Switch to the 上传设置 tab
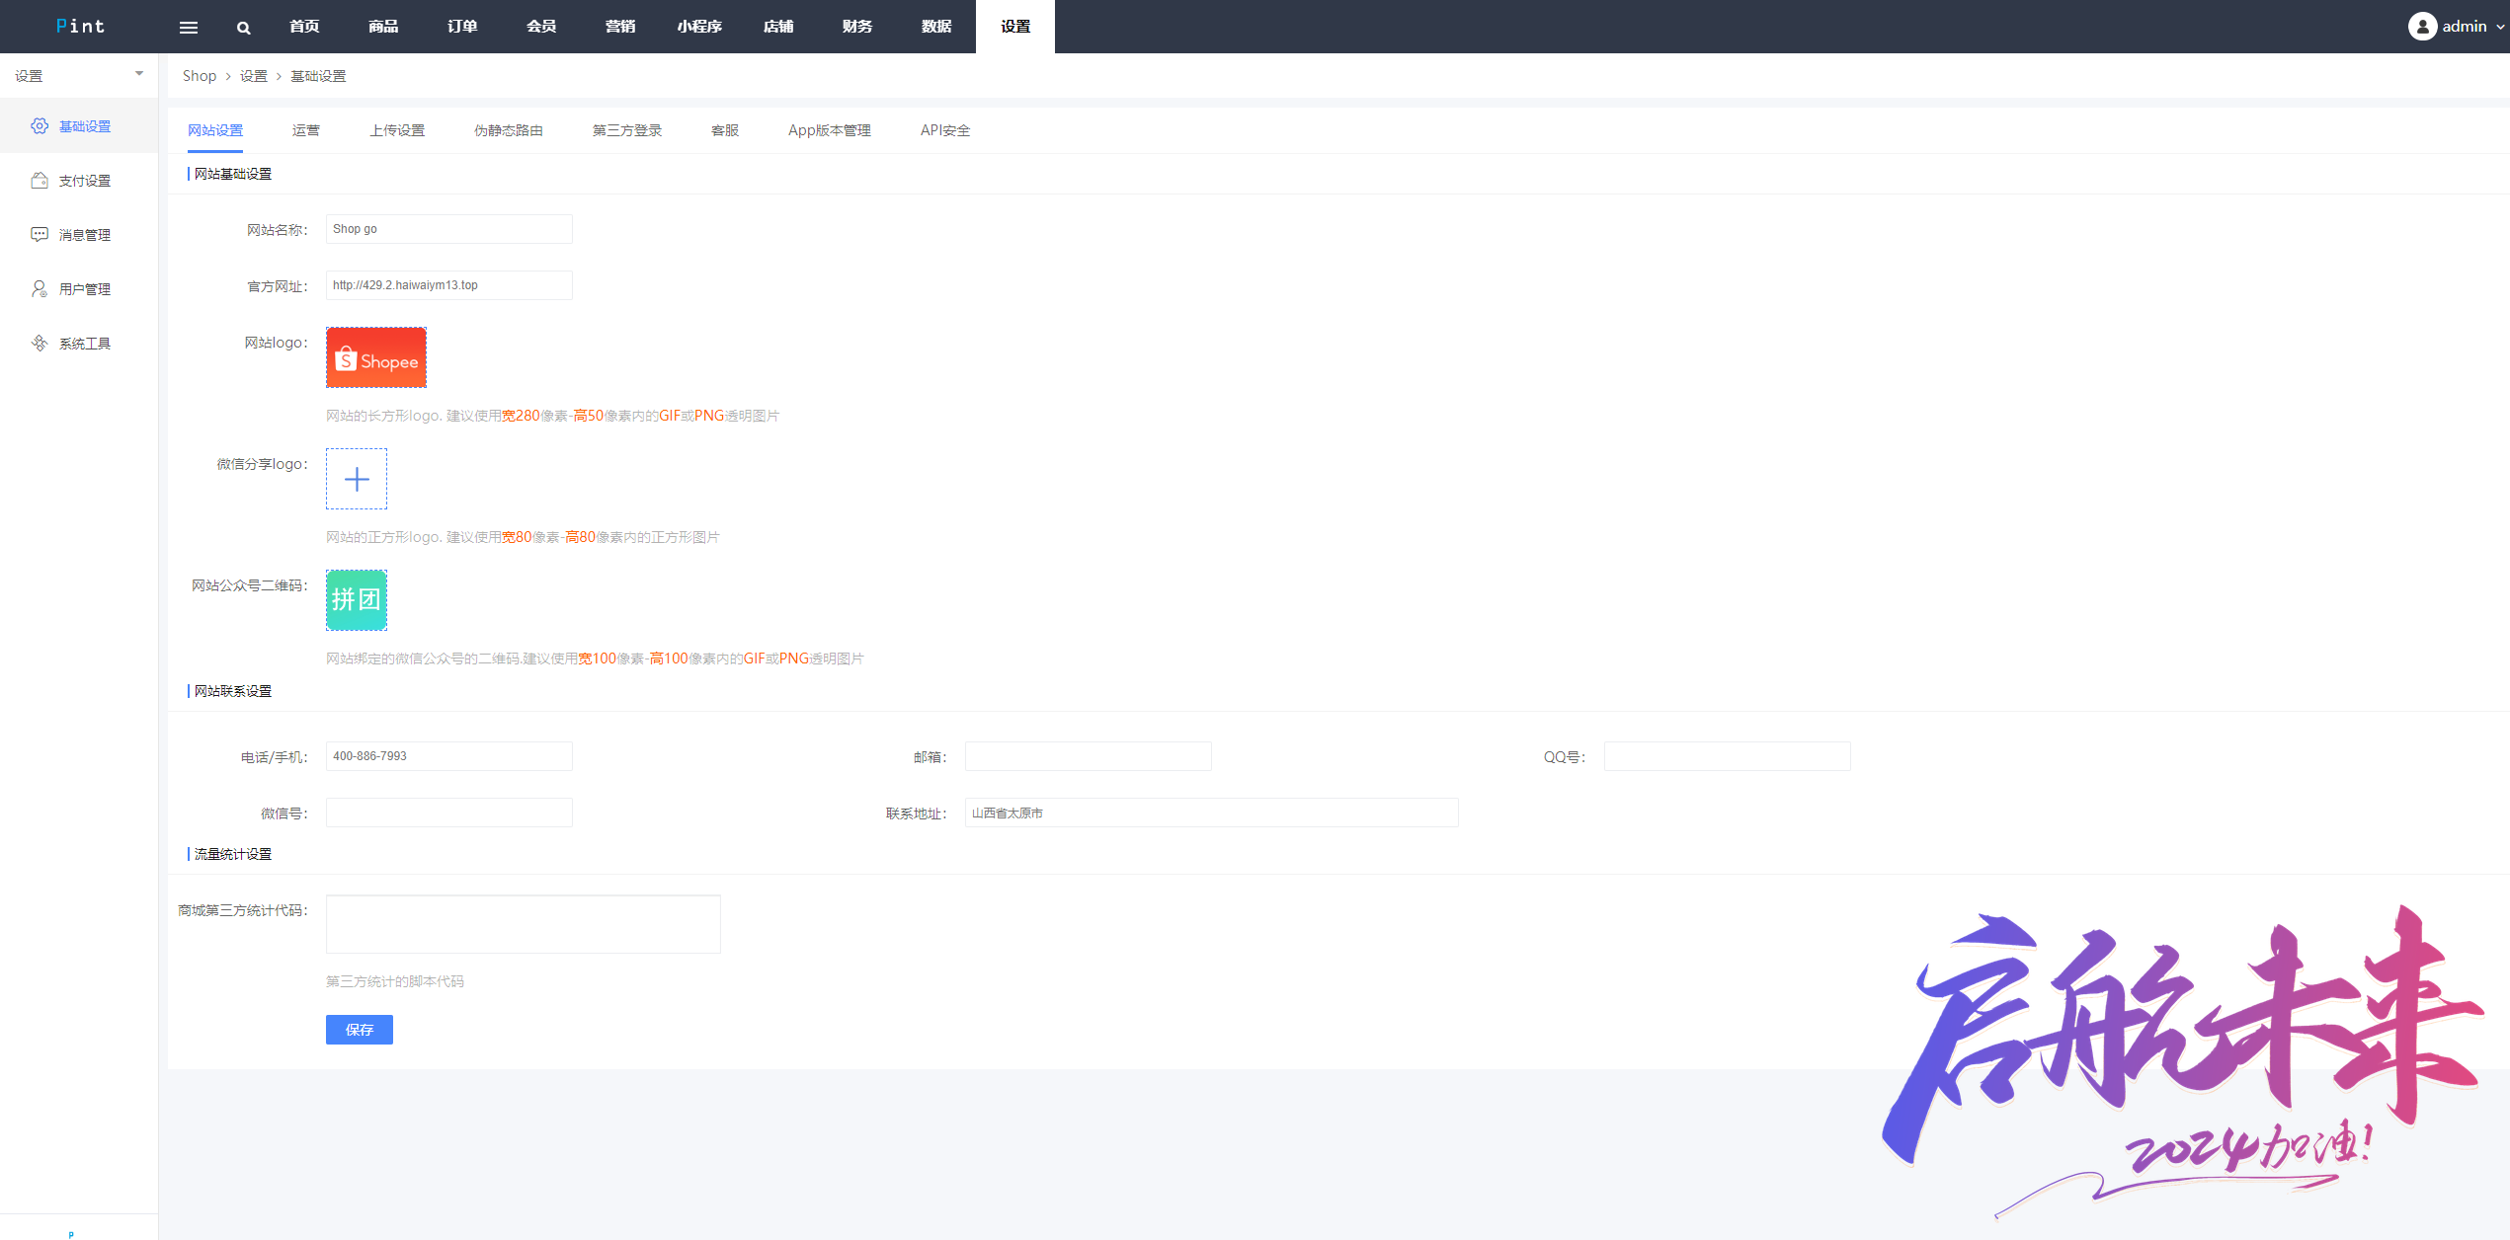 point(397,130)
